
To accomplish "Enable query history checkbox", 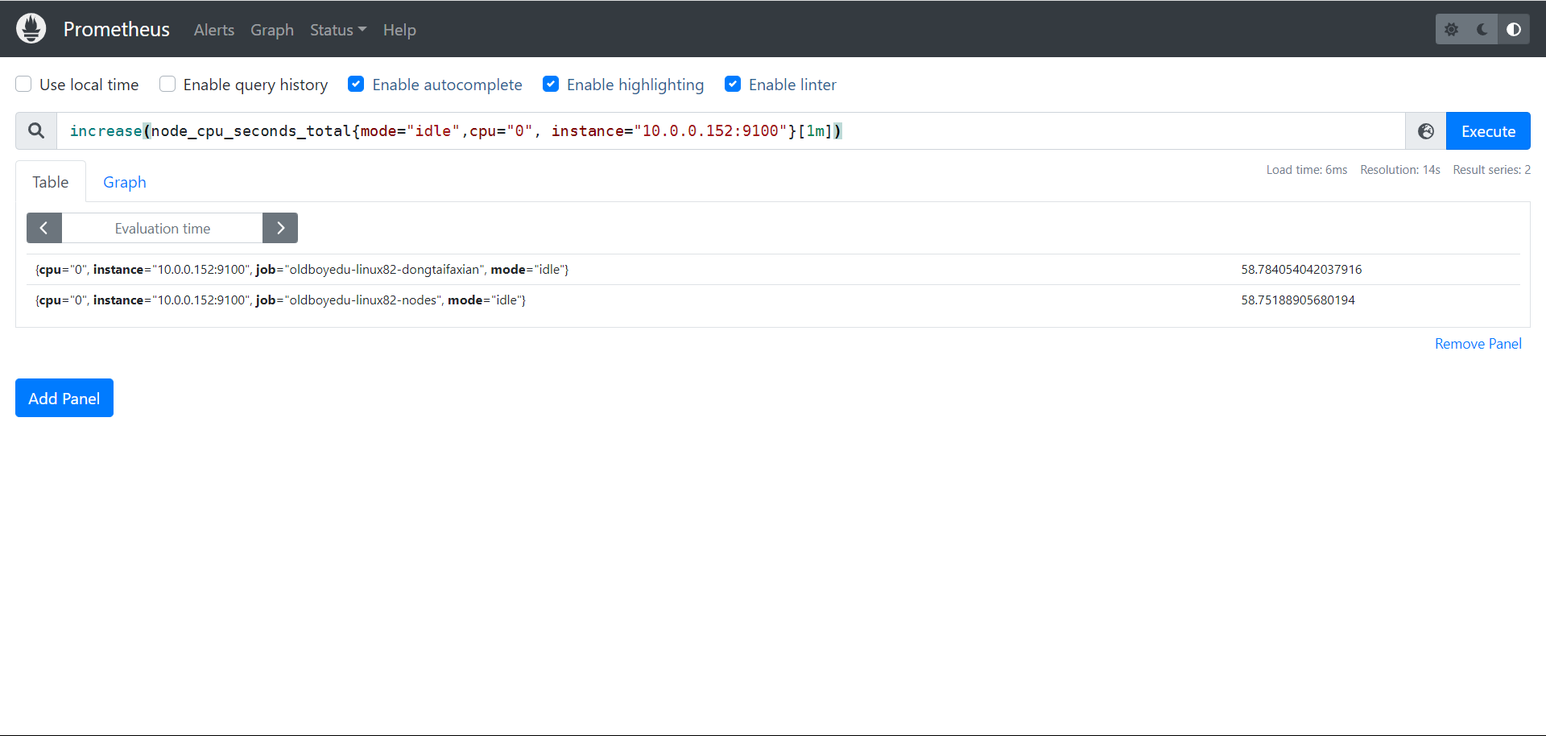I will point(167,85).
